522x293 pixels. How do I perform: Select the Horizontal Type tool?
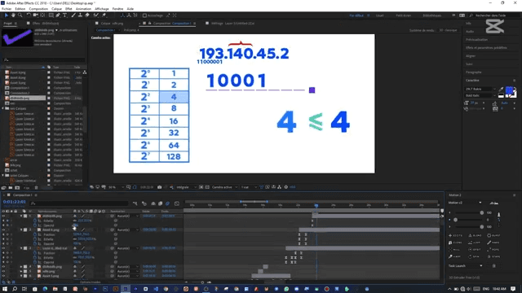click(65, 15)
